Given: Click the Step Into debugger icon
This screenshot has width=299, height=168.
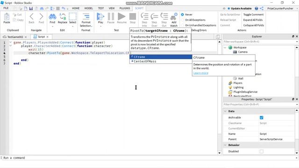Looking at the screenshot, I should pos(144,17).
